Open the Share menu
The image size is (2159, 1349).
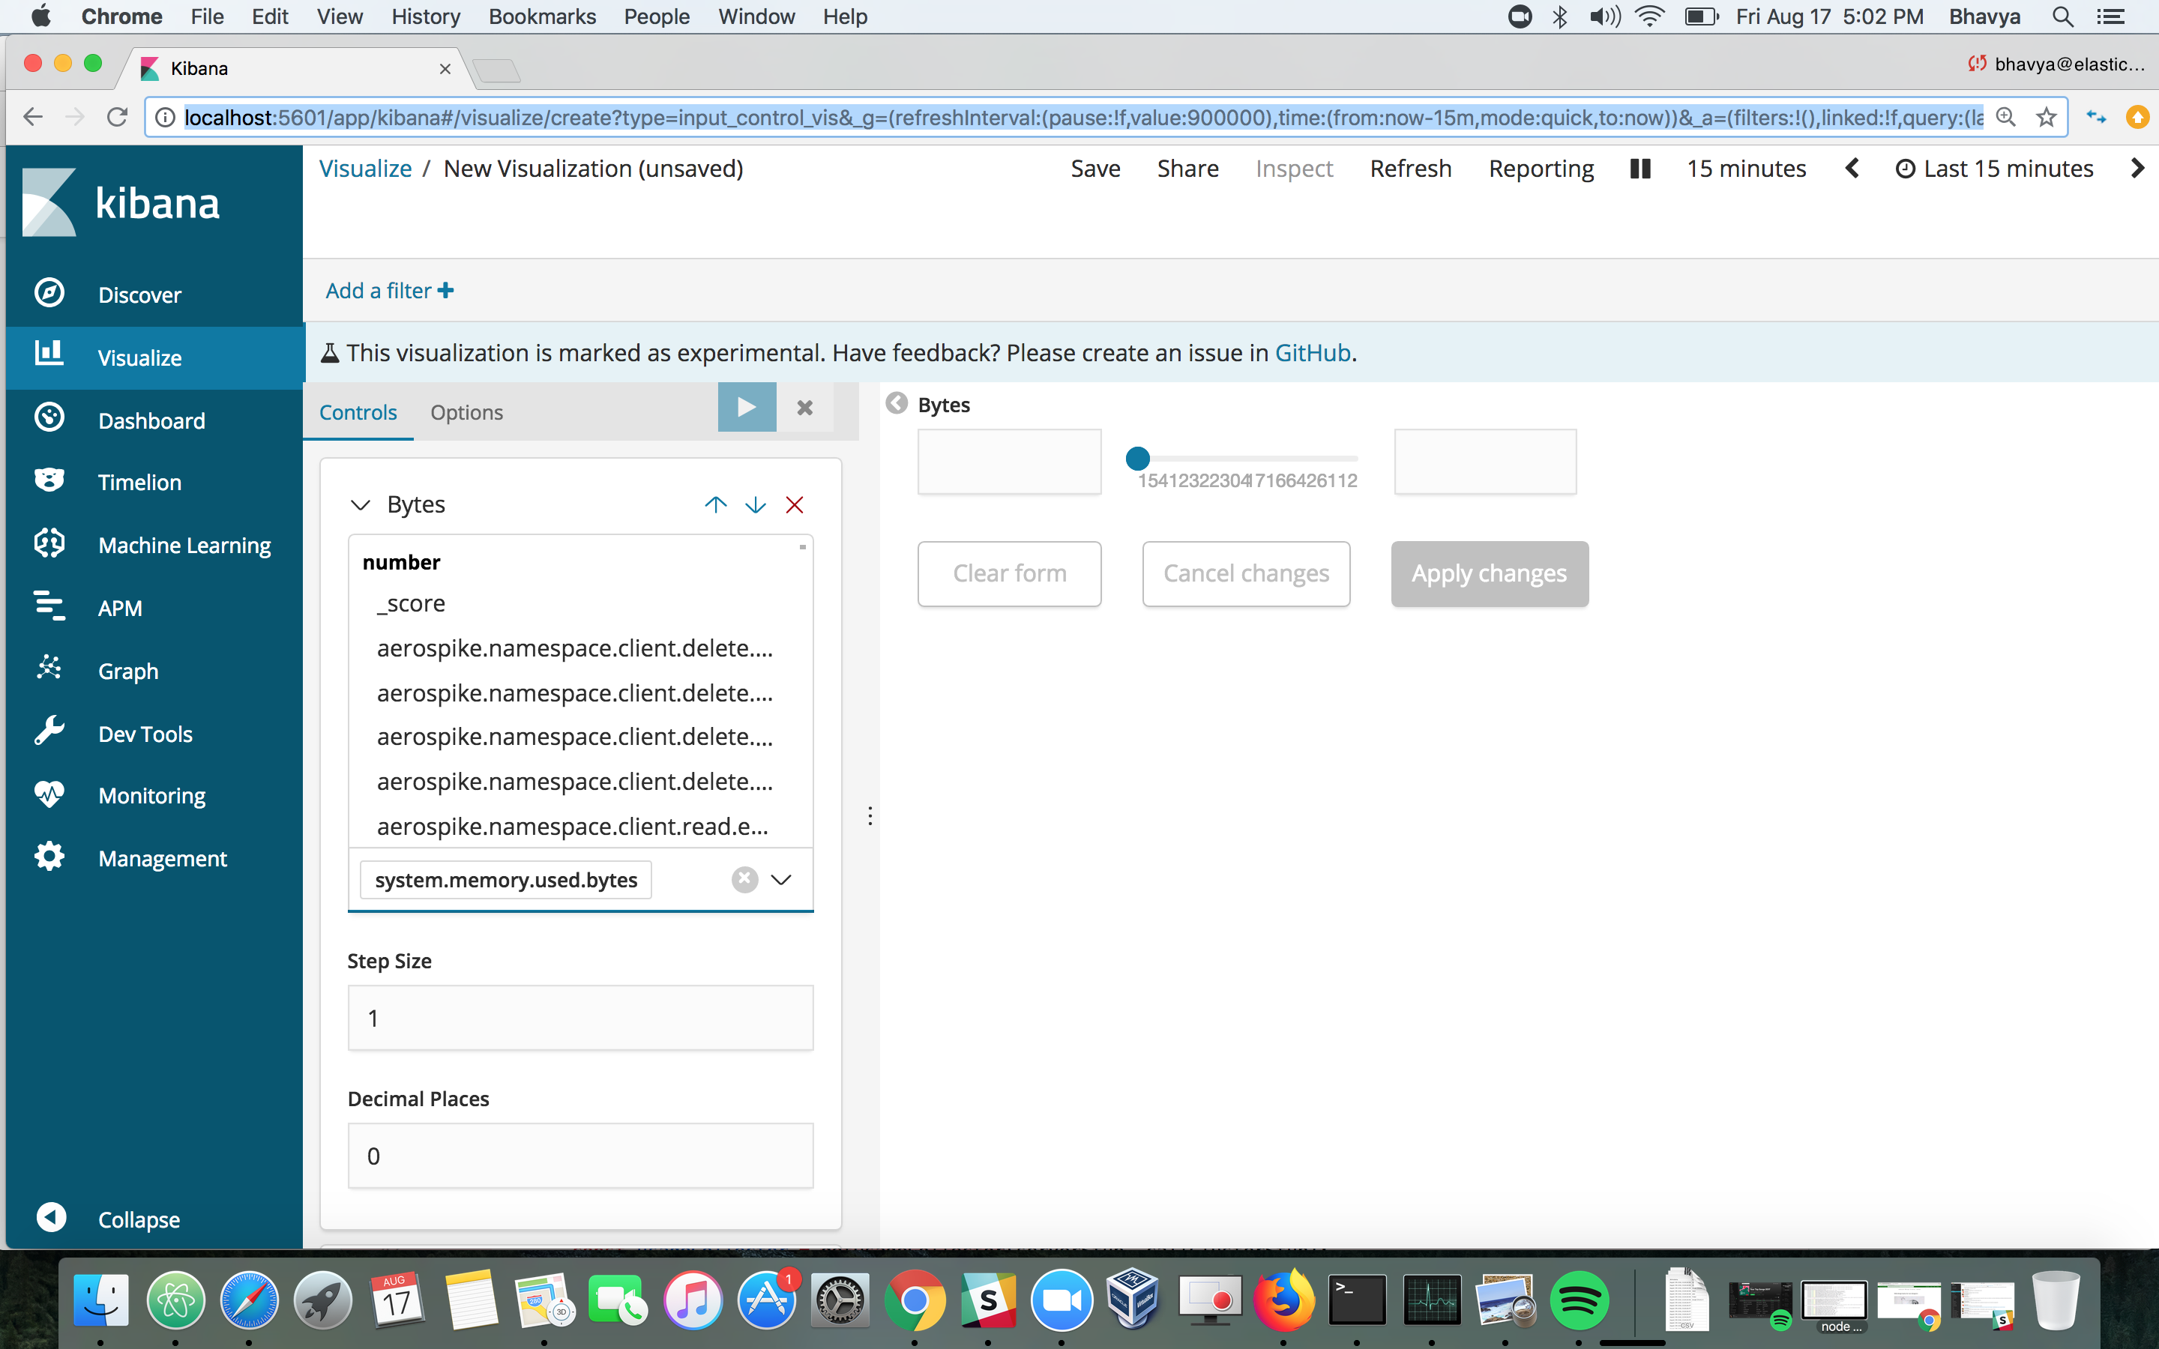pyautogui.click(x=1187, y=169)
